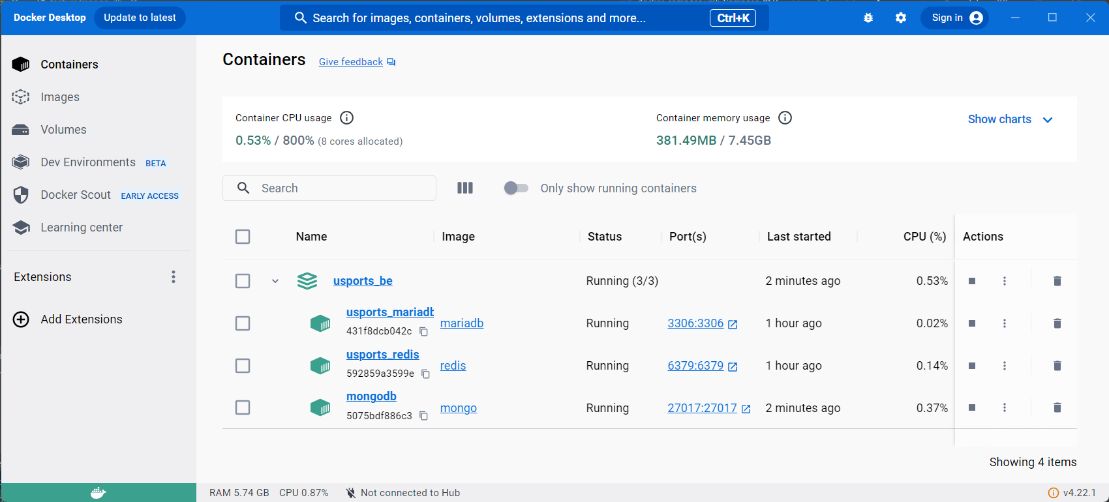Image resolution: width=1109 pixels, height=502 pixels.
Task: Toggle Only show running containers switch
Action: 516,188
